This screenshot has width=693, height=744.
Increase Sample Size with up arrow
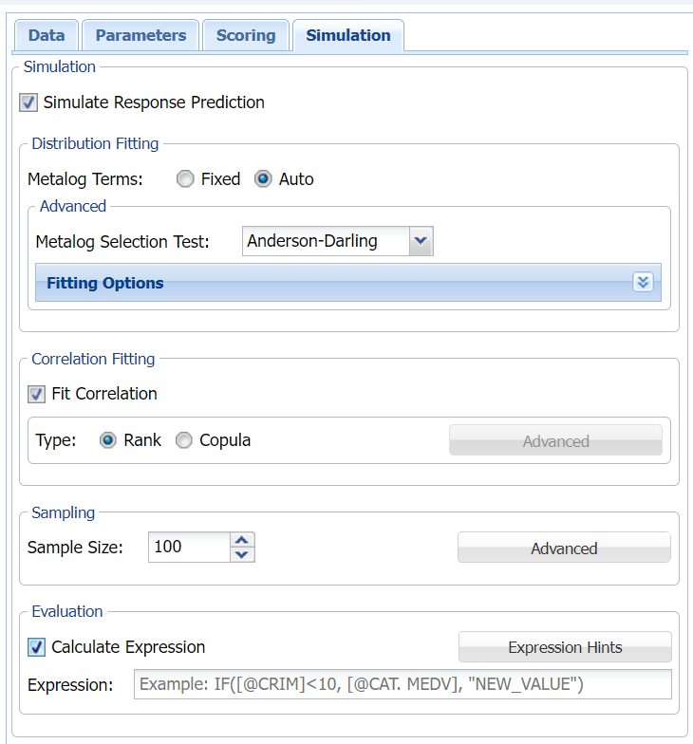click(243, 540)
